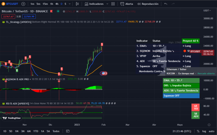The height and width of the screenshot is (135, 217).
Task: Set date range to 1D
Action: coord(5,131)
